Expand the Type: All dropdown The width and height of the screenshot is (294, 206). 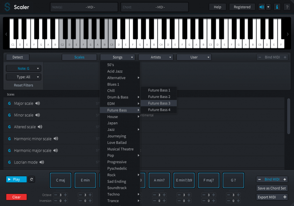tap(24, 77)
